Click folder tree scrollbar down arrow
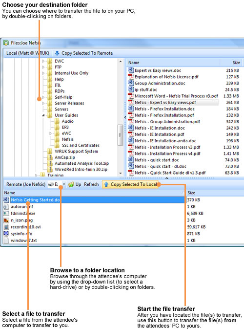This screenshot has height=330, width=244. tap(121, 173)
